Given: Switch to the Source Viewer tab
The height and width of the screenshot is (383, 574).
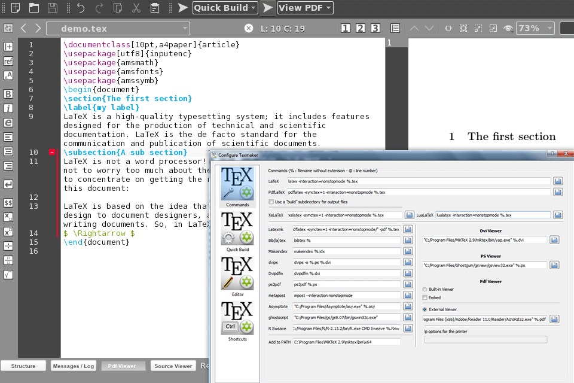Looking at the screenshot, I should (x=173, y=366).
